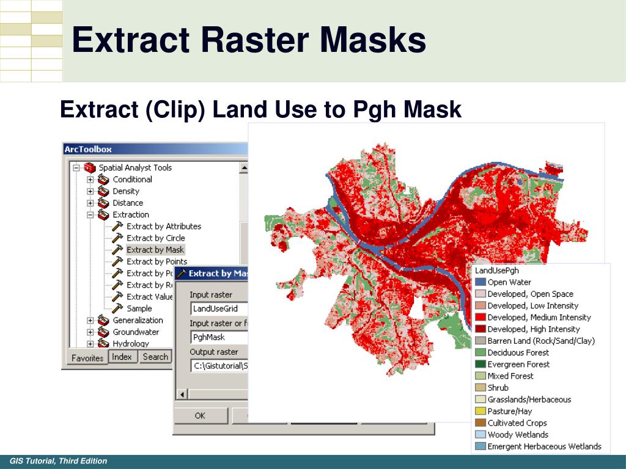The height and width of the screenshot is (469, 626).
Task: Click the Emergent Herbaceous Wetlands swatch
Action: click(x=481, y=446)
